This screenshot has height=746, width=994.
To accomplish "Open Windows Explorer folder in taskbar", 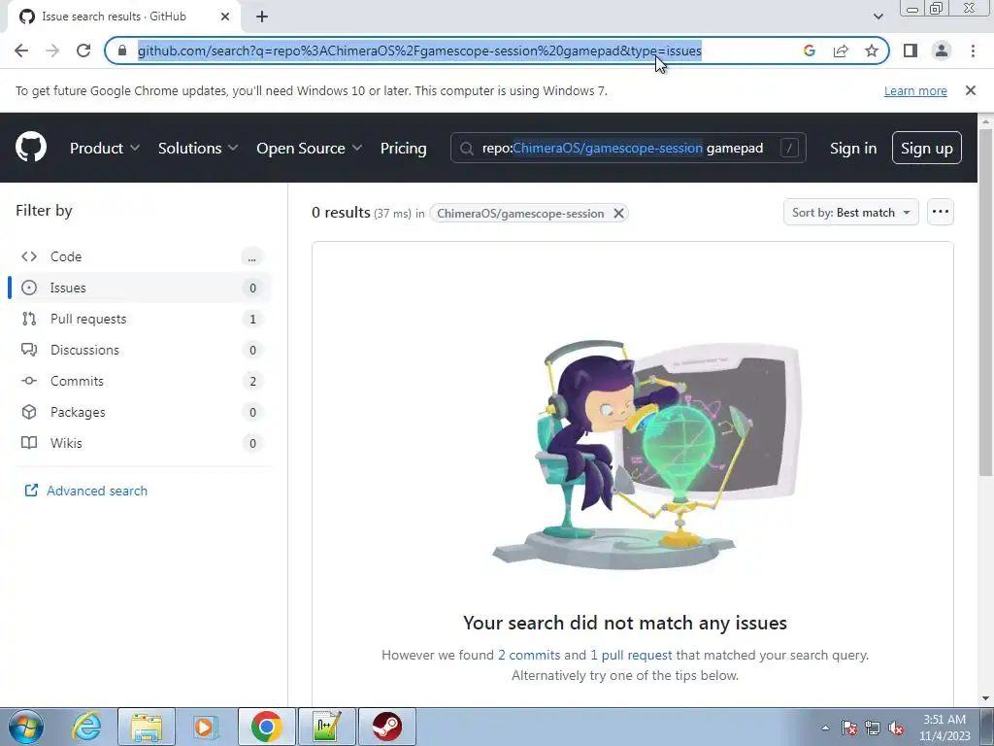I will [x=147, y=727].
